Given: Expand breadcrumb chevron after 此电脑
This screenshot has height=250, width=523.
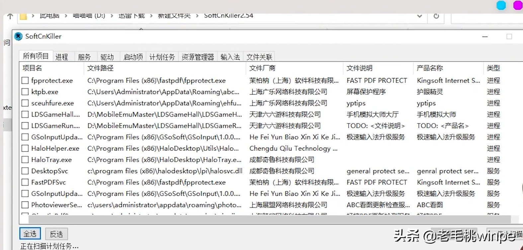Looking at the screenshot, I should click(66, 16).
